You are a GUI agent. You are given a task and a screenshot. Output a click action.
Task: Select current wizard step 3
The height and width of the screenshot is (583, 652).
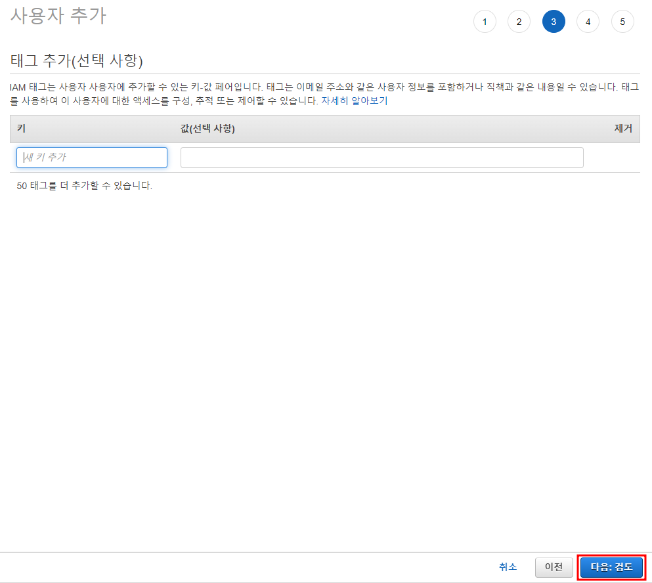coord(554,22)
